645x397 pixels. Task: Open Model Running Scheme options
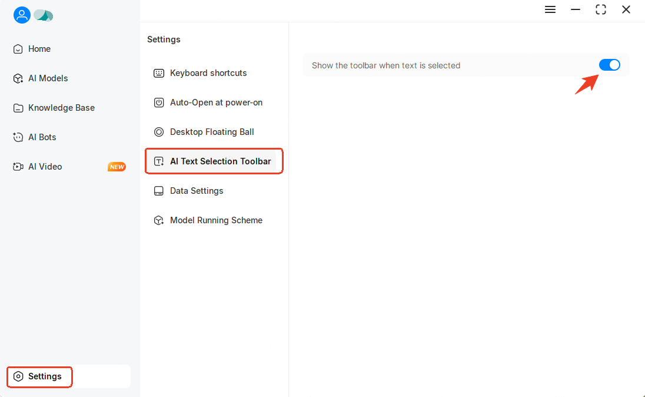pyautogui.click(x=216, y=220)
